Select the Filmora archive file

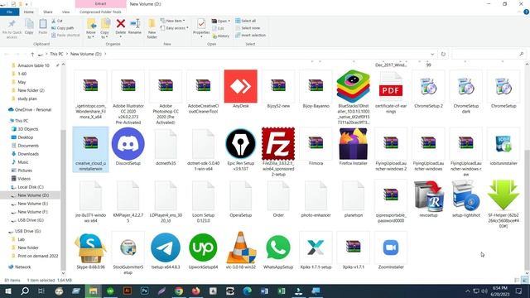tap(316, 144)
